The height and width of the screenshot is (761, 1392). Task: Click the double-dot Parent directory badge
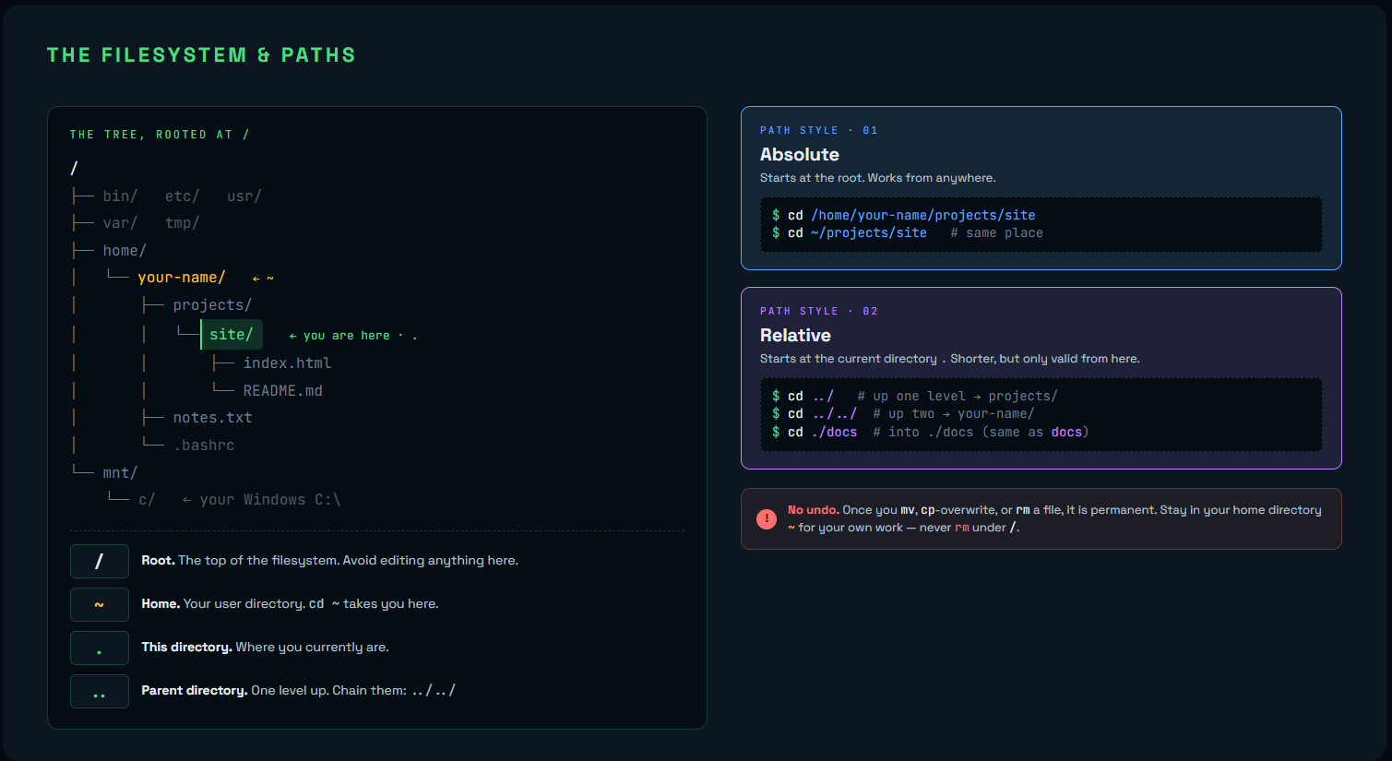pyautogui.click(x=100, y=691)
